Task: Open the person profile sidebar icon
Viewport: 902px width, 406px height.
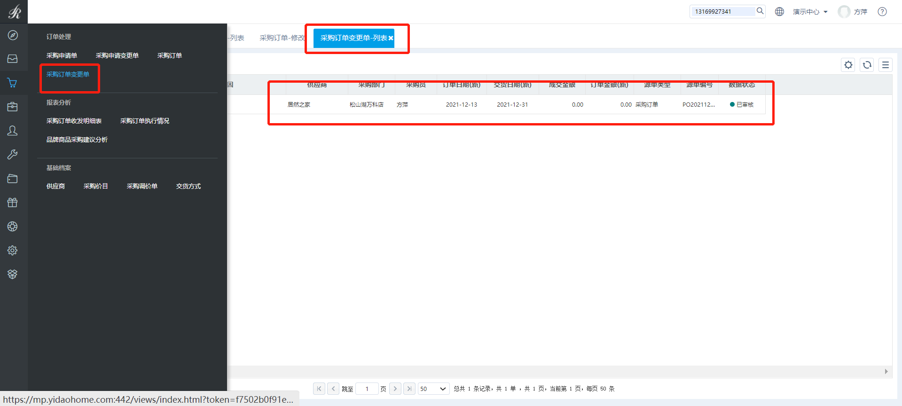Action: pos(13,131)
